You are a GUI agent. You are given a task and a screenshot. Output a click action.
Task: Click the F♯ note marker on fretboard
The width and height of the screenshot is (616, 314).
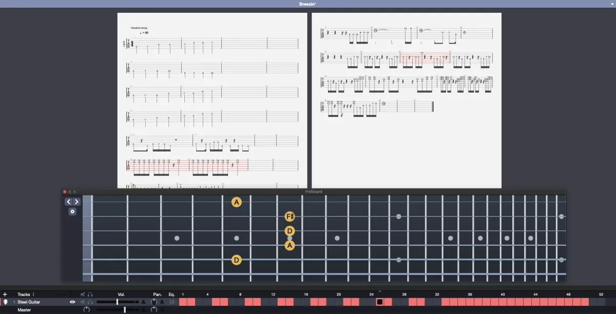[290, 217]
